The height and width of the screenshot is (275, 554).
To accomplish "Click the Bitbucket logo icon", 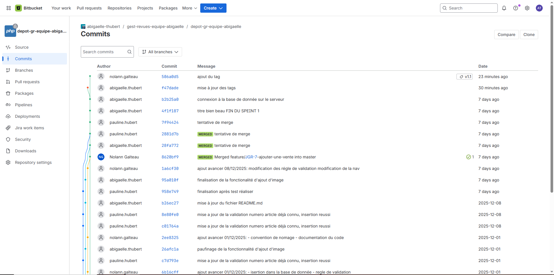I will coord(18,8).
